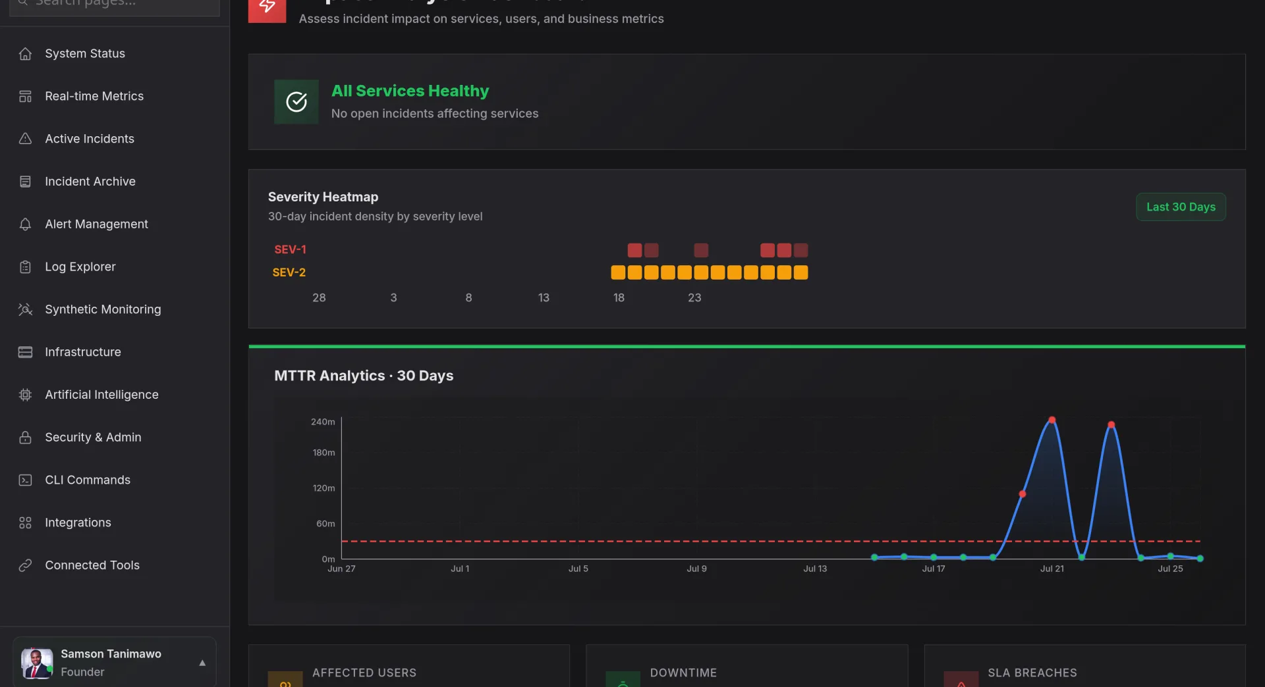Click the green healthy checkmark icon
Screen dimensions: 1265x687
click(296, 102)
